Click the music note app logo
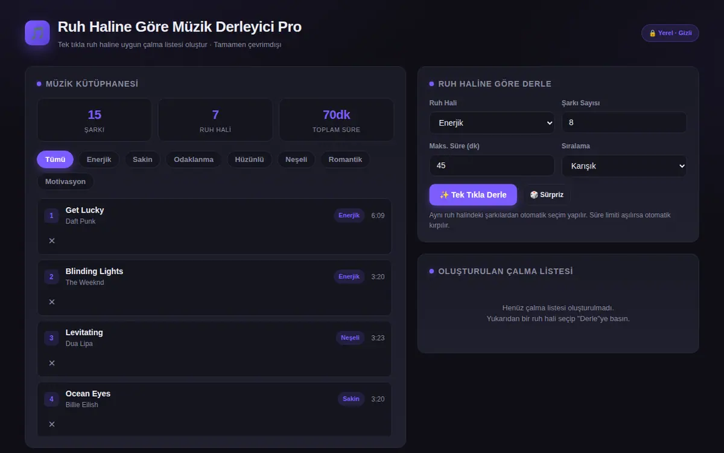Viewport: 724px width, 453px height. 37,33
